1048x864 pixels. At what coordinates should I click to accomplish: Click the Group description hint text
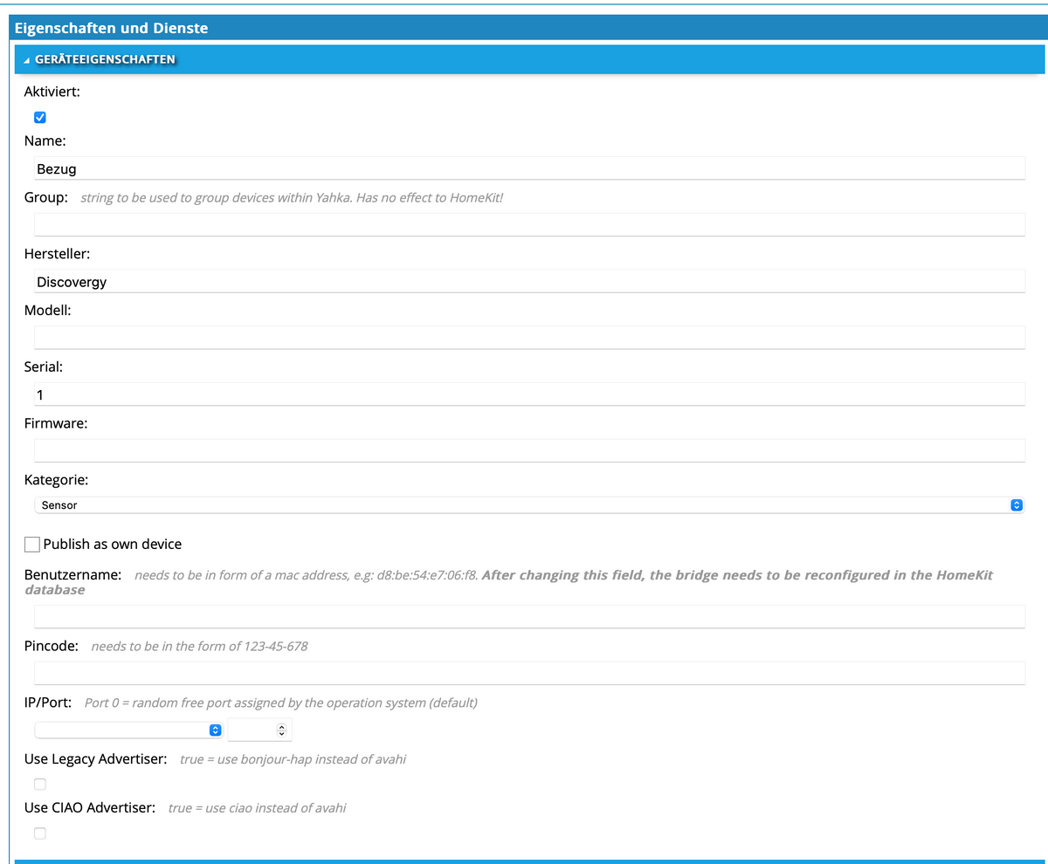pyautogui.click(x=292, y=198)
